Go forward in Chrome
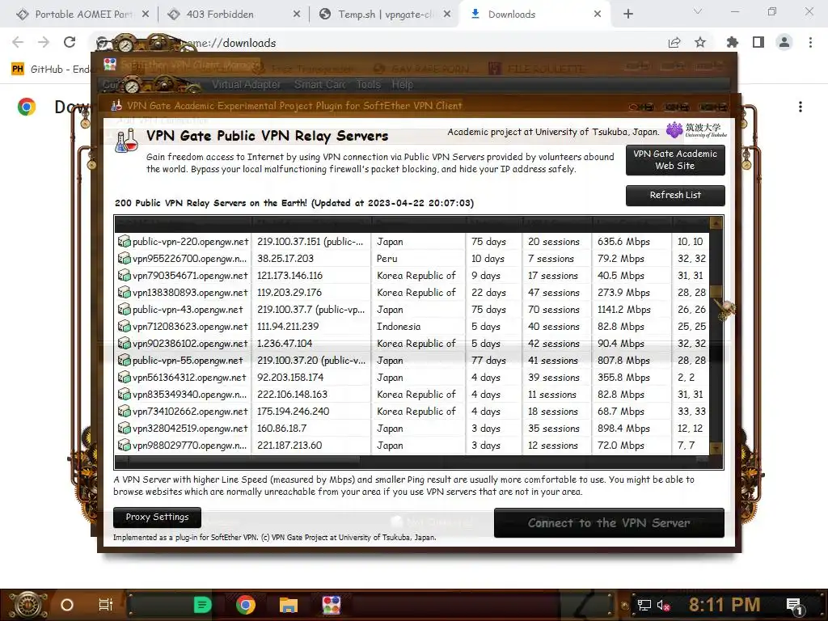This screenshot has height=621, width=828. pos(44,42)
